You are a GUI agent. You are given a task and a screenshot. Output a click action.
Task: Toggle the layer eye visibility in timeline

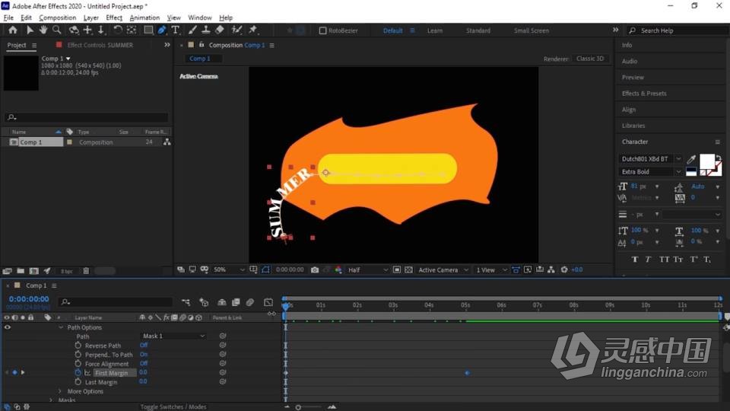[7, 327]
